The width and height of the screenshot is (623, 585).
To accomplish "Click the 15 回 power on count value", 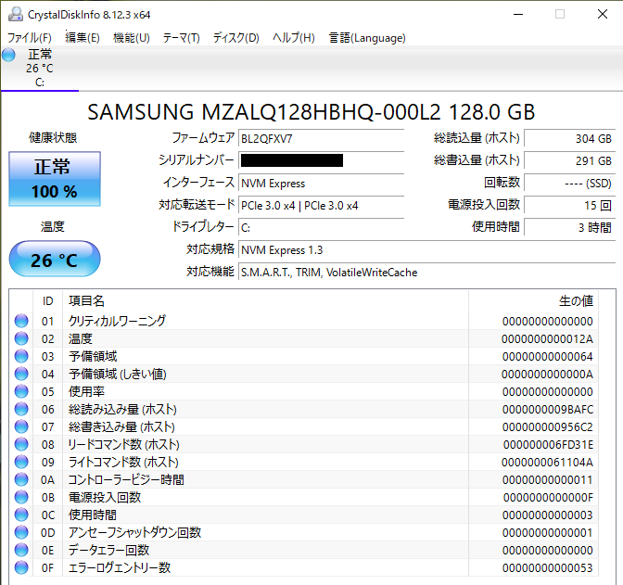I will coord(570,205).
